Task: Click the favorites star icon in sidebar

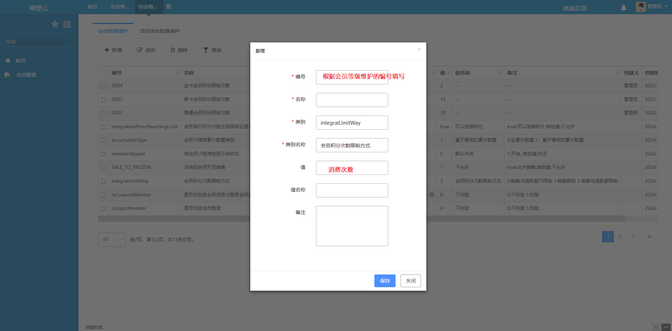Action: click(x=55, y=24)
